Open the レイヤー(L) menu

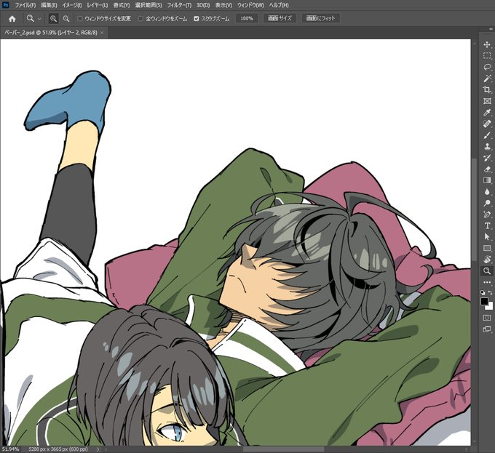click(x=98, y=5)
